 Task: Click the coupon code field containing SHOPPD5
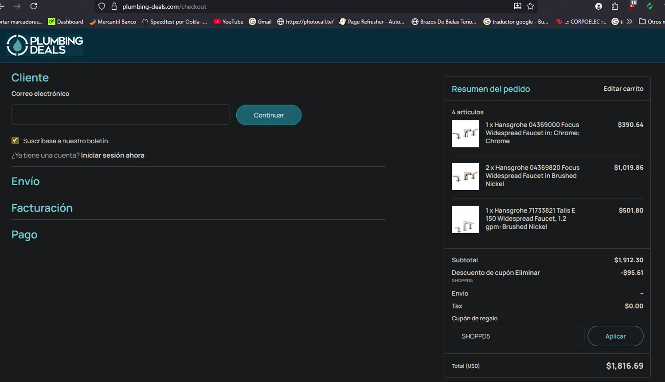tap(518, 336)
